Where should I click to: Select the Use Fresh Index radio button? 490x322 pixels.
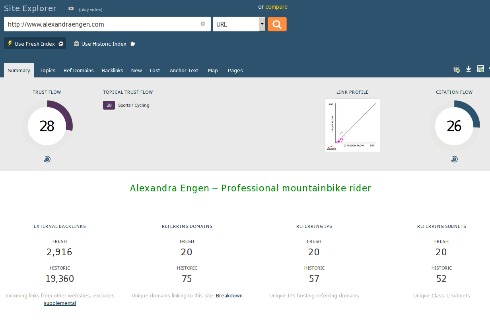[x=61, y=44]
